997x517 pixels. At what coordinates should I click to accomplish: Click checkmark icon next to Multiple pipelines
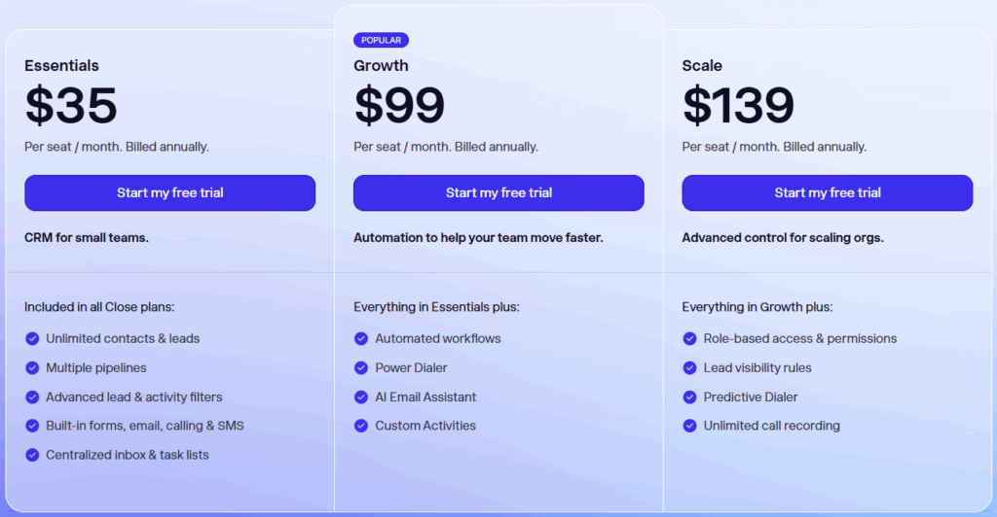pos(32,367)
